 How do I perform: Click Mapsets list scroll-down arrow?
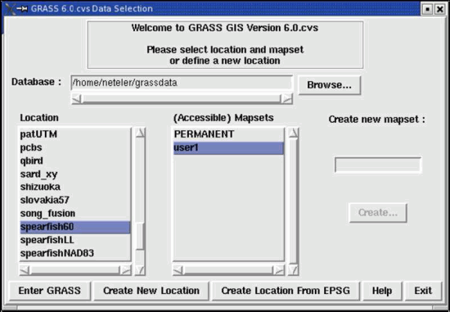pyautogui.click(x=294, y=270)
